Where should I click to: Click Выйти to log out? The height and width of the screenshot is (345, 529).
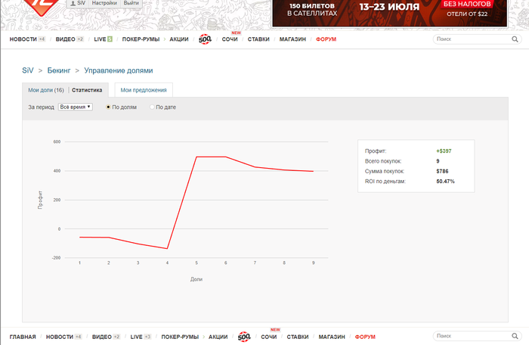(131, 3)
